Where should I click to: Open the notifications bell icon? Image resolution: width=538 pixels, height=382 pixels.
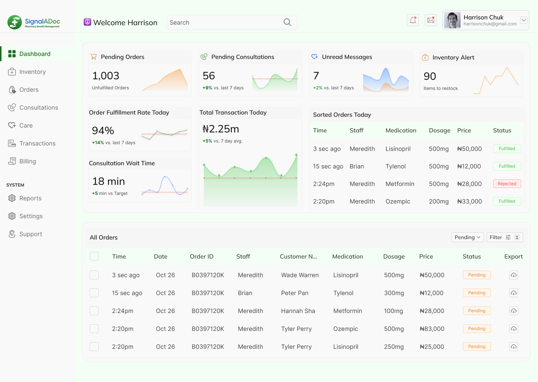click(413, 20)
